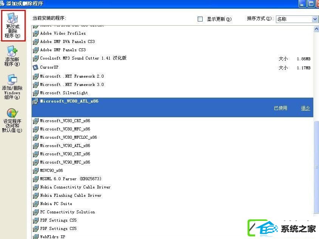Viewport: 319px width, 239px height.
Task: Click the 已使用 label
Action: pyautogui.click(x=280, y=108)
